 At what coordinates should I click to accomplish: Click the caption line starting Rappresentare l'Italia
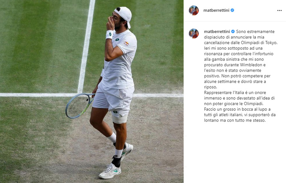(235, 93)
